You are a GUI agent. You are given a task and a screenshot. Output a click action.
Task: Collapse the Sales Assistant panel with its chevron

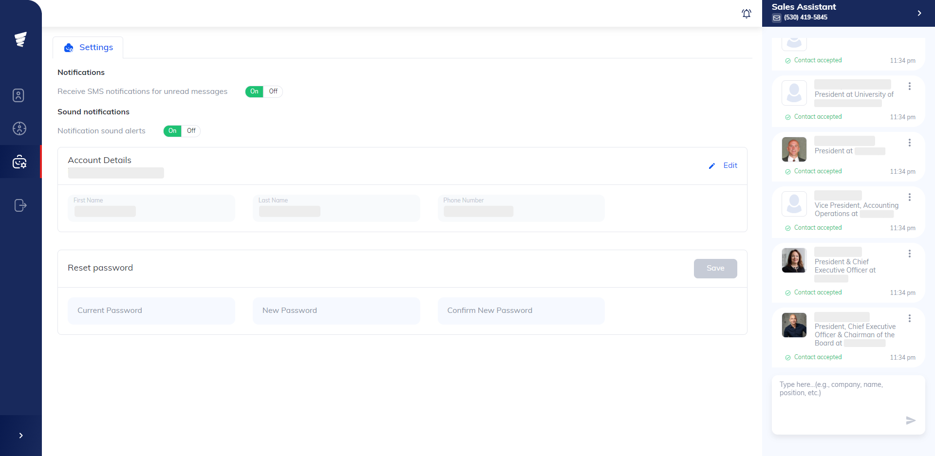[919, 13]
